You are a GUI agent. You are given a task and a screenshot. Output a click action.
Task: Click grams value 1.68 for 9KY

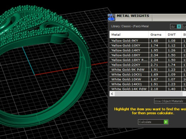point(154,41)
